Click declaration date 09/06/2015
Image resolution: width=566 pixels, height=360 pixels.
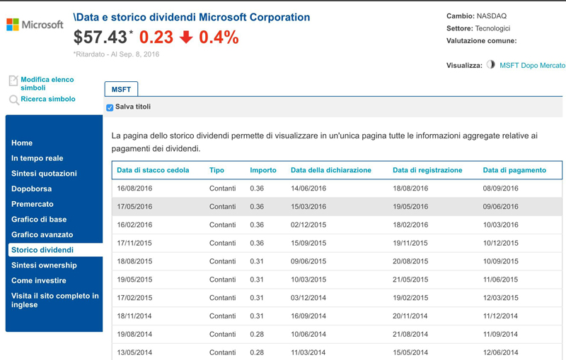(x=308, y=261)
